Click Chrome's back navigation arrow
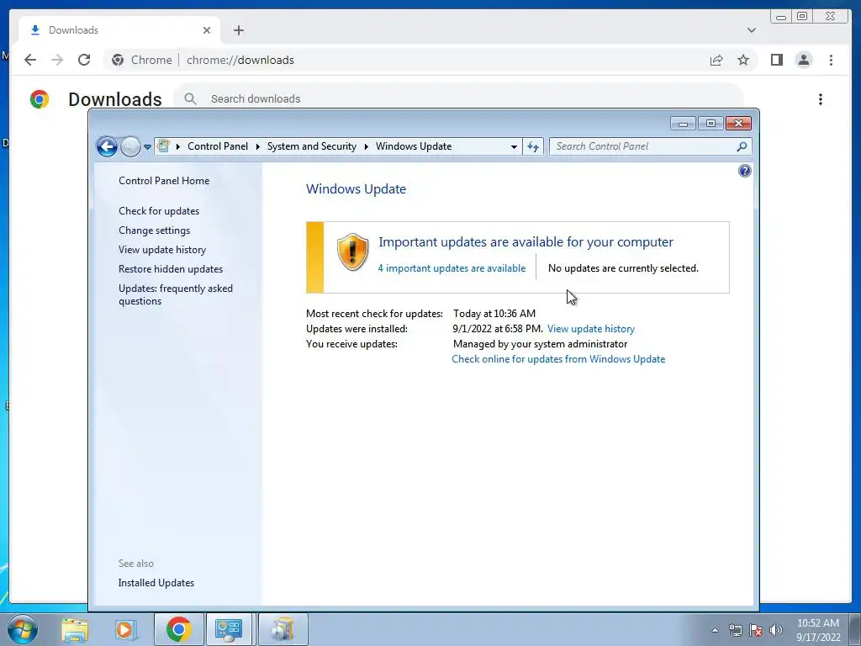This screenshot has width=861, height=646. (30, 60)
